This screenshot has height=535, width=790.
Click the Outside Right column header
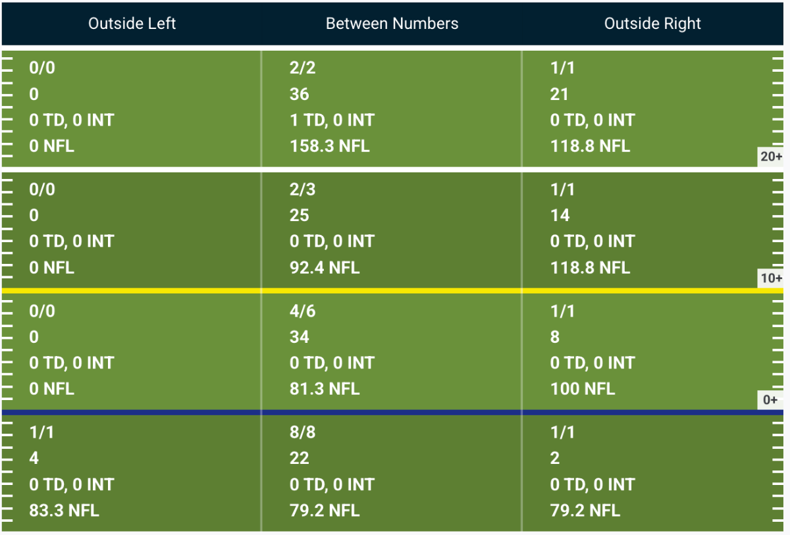(652, 24)
